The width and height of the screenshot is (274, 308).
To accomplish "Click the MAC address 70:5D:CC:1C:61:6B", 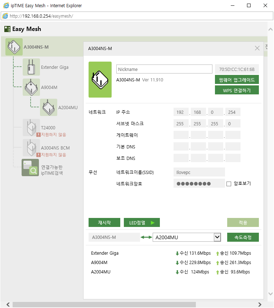I will click(237, 69).
